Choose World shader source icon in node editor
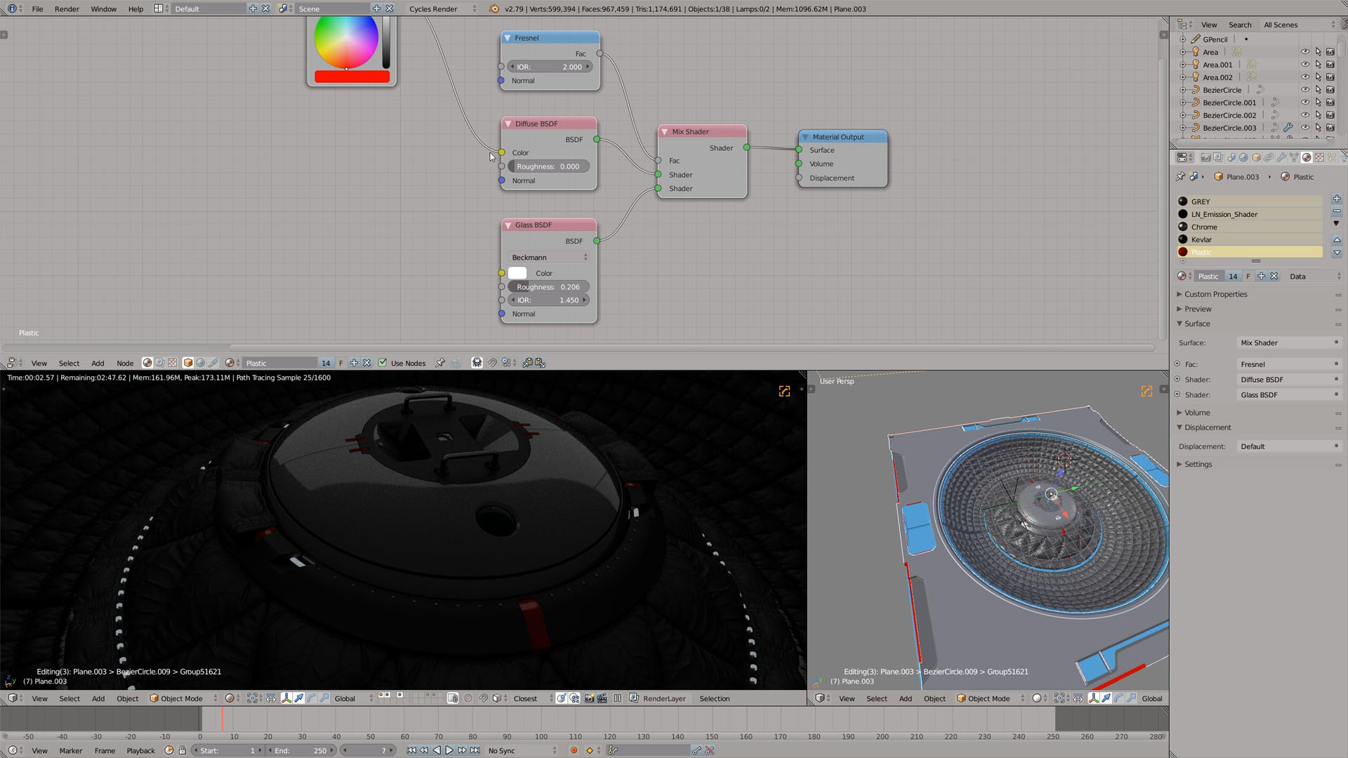Viewport: 1348px width, 758px height. (200, 363)
